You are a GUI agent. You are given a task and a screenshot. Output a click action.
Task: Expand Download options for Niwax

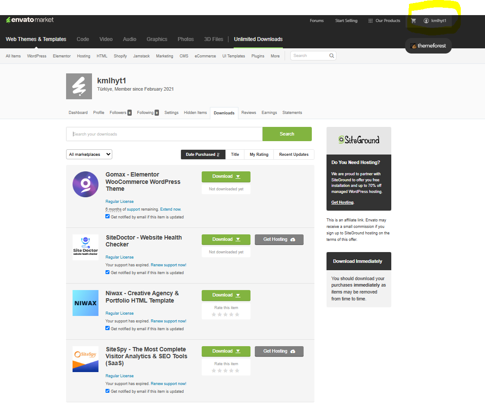(x=226, y=295)
